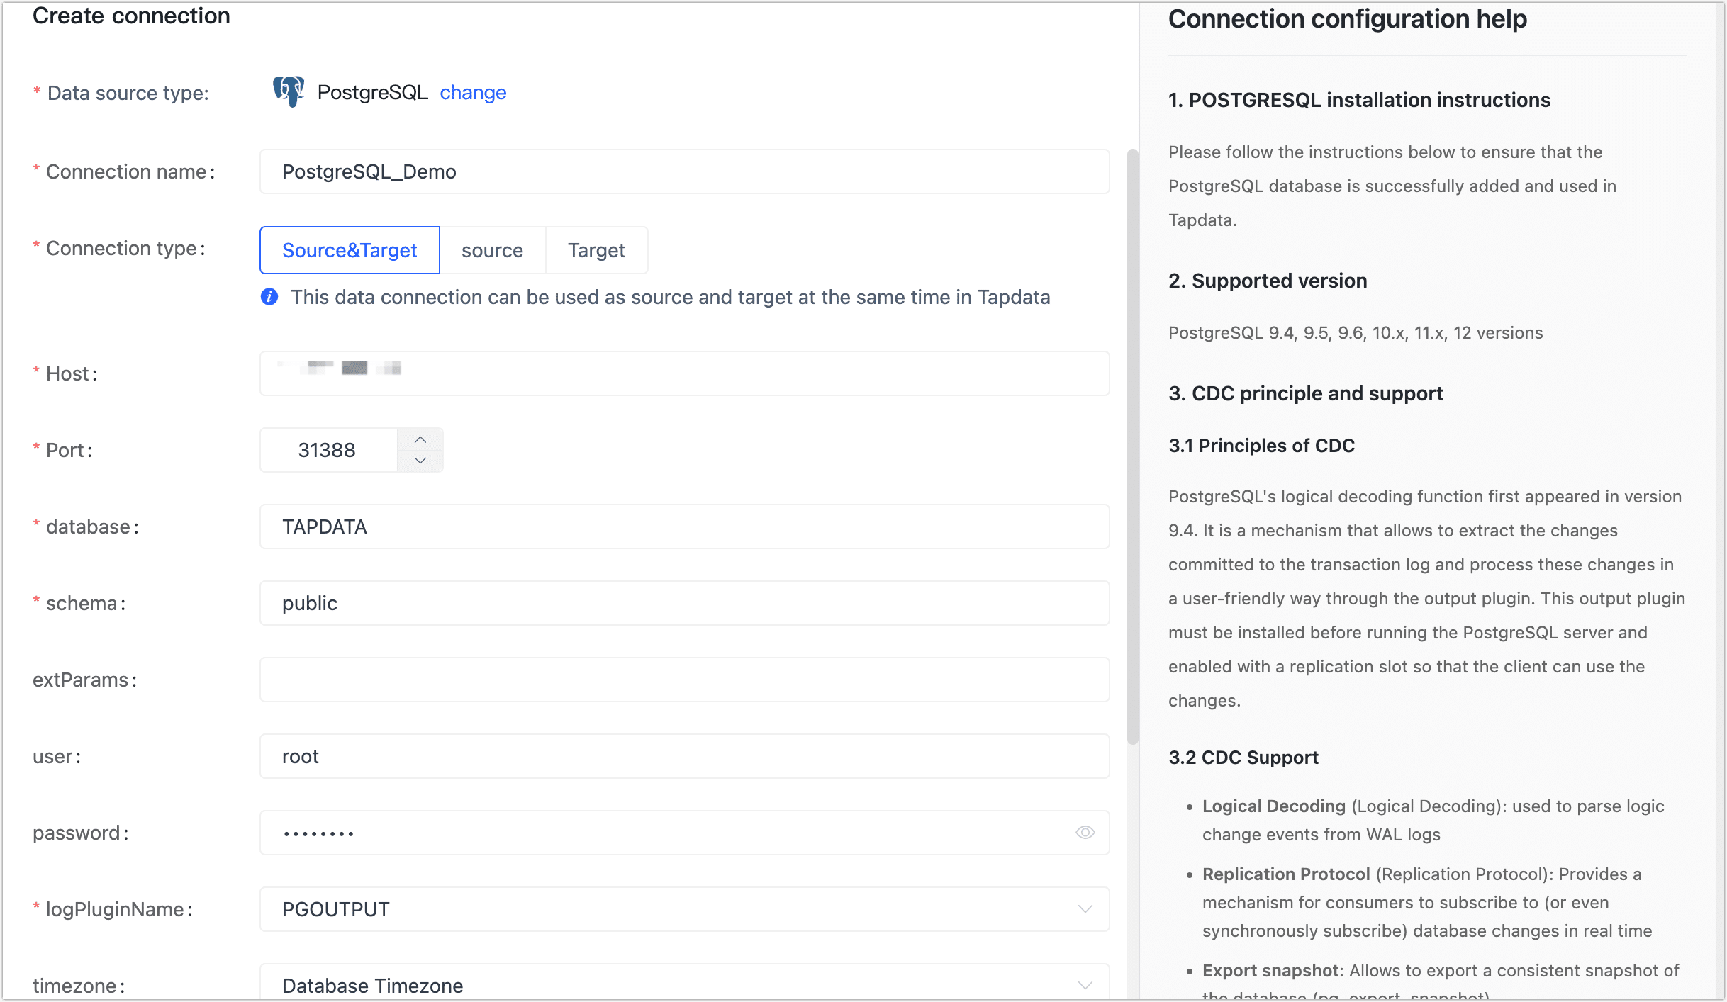The width and height of the screenshot is (1727, 1002).
Task: Open the Database Timezone selector
Action: [x=684, y=984]
